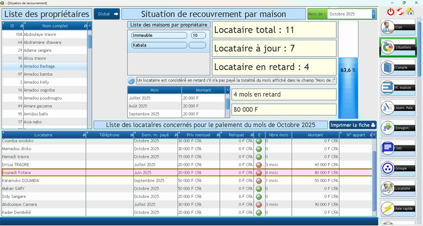The height and width of the screenshot is (226, 423).
Task: Sort by the E status column header
Action: pos(259,134)
